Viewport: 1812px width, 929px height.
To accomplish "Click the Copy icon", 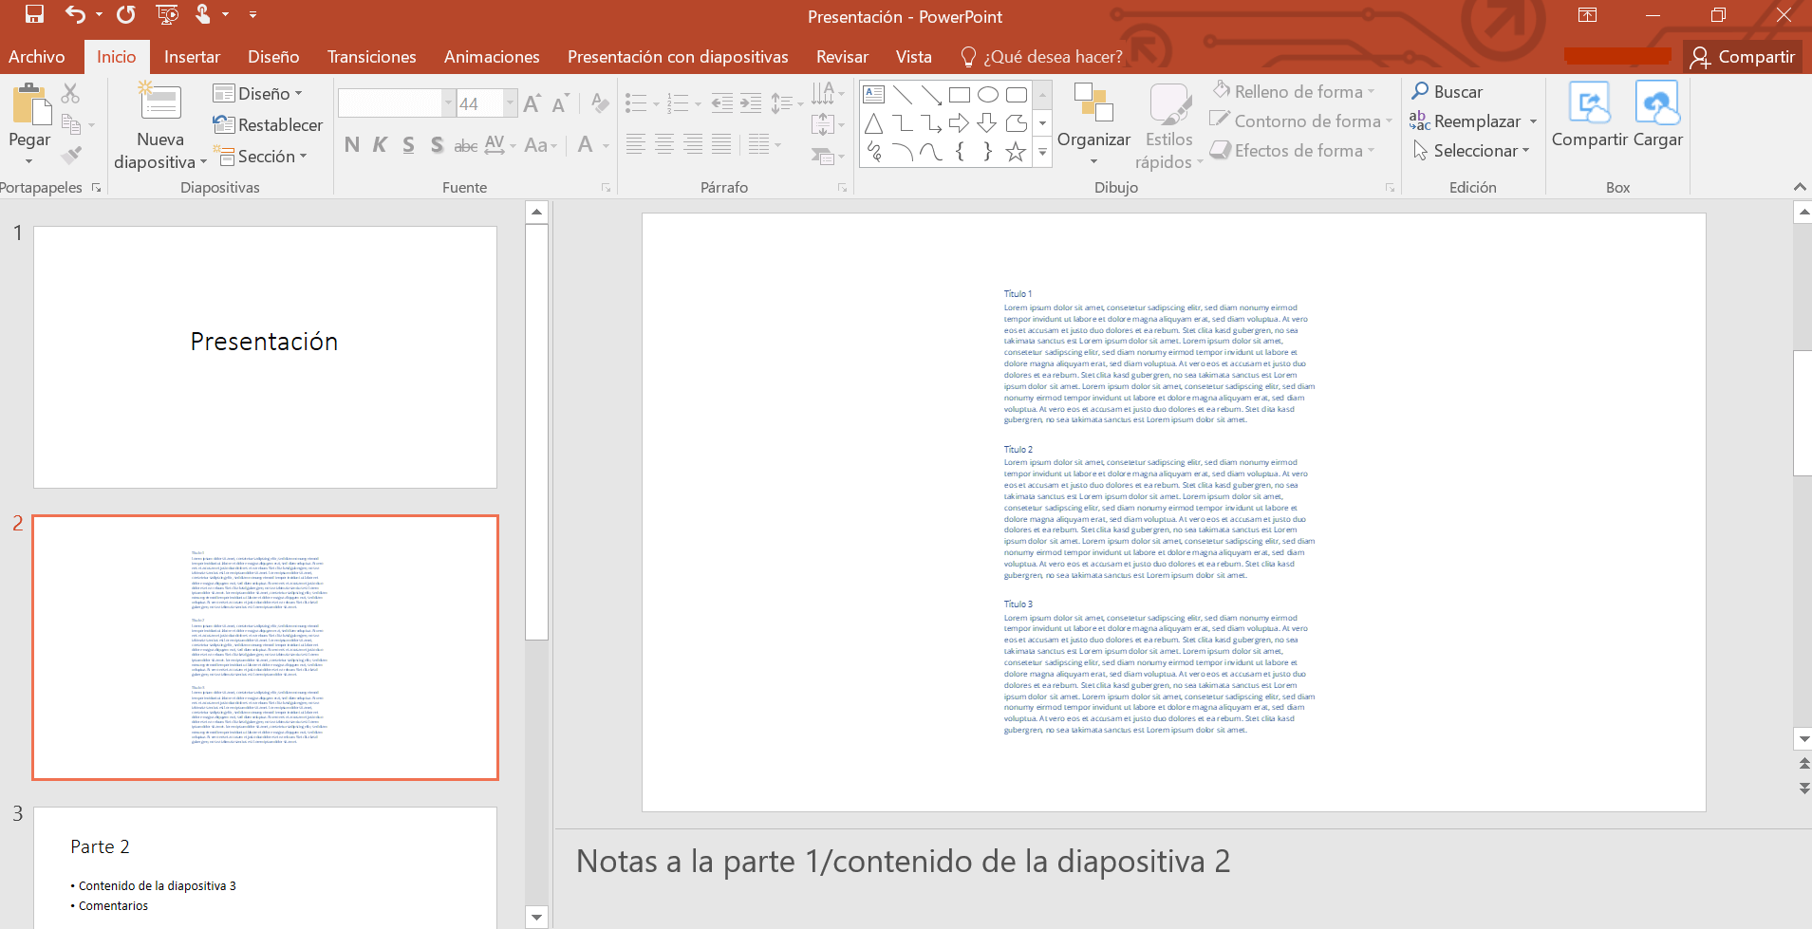I will [x=70, y=124].
